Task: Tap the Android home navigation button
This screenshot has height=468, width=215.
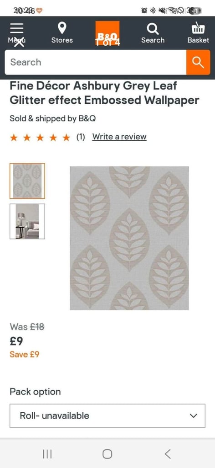Action: (x=107, y=454)
